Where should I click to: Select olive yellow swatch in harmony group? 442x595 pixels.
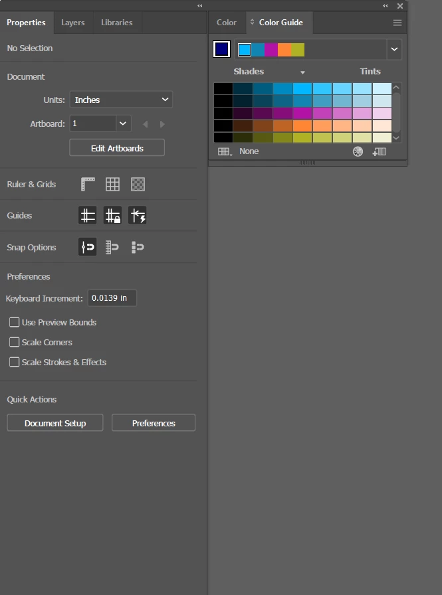point(298,50)
